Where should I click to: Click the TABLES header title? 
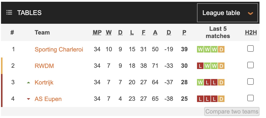[29, 13]
